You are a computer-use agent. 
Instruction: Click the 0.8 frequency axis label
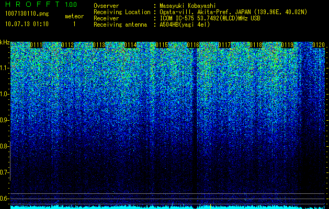[4, 146]
